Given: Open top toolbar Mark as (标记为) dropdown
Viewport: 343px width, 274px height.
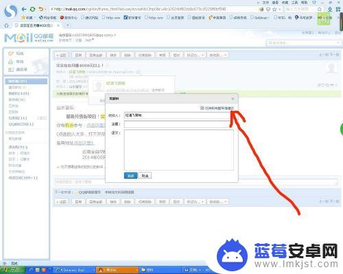Looking at the screenshot, I should pos(195,55).
